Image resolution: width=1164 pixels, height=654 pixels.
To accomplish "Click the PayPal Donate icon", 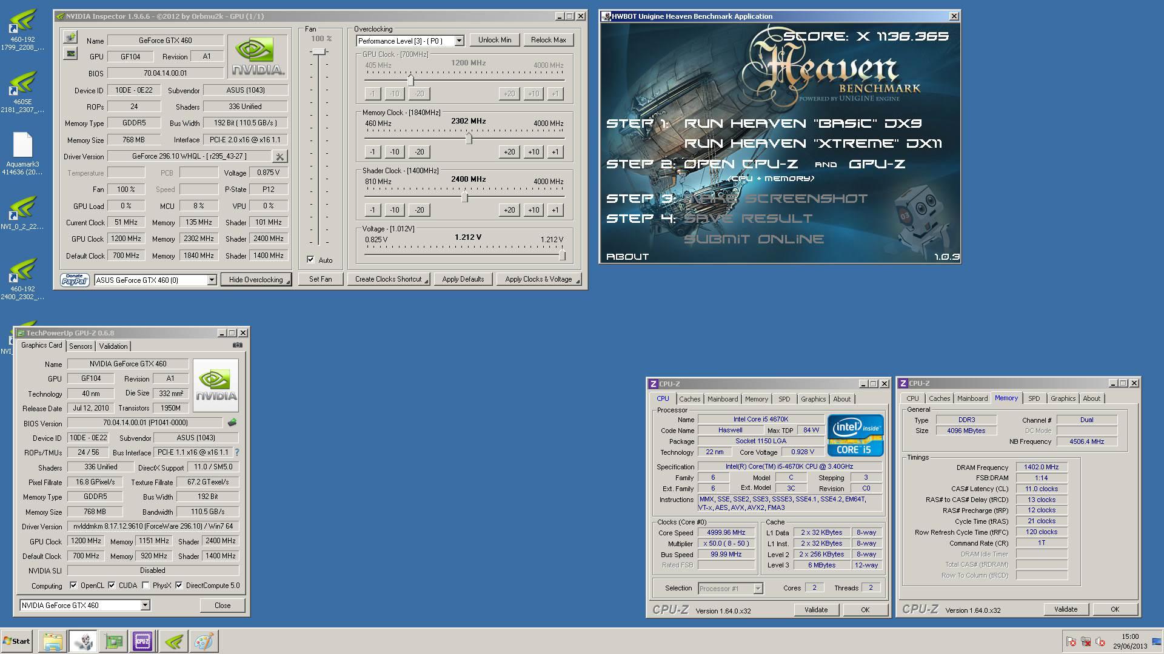I will click(x=75, y=279).
